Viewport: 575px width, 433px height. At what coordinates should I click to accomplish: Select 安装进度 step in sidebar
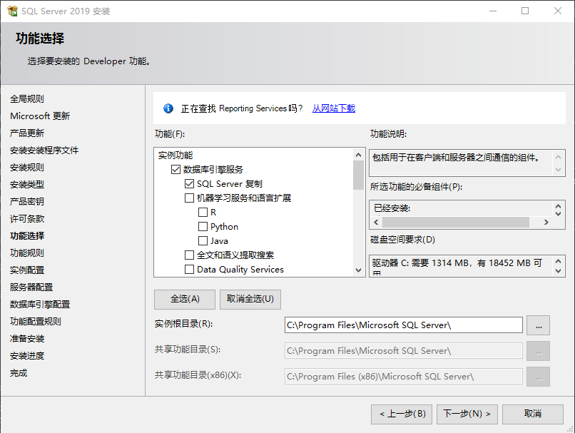pyautogui.click(x=27, y=356)
